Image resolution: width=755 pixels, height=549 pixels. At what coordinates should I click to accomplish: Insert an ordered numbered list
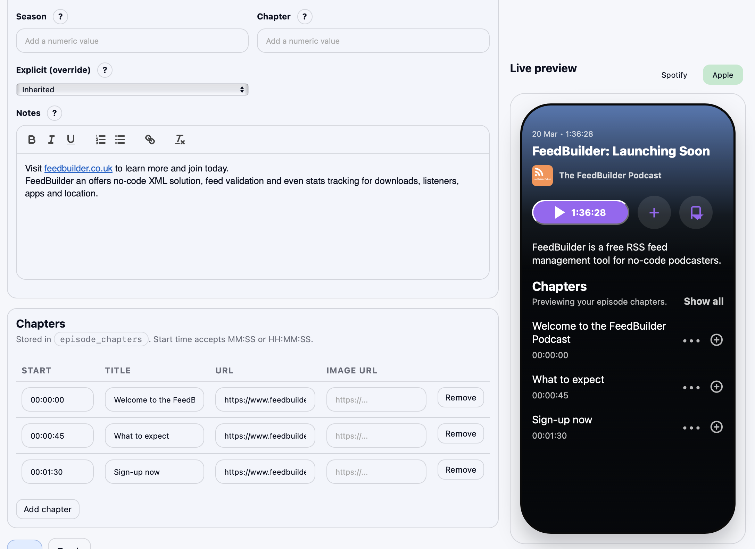[100, 140]
